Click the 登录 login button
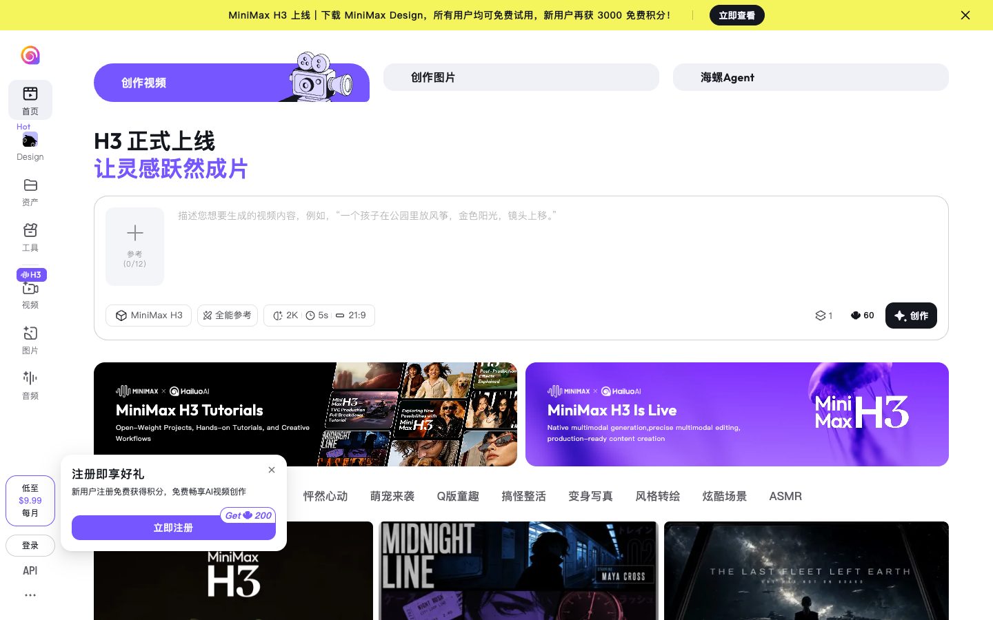 pos(30,546)
